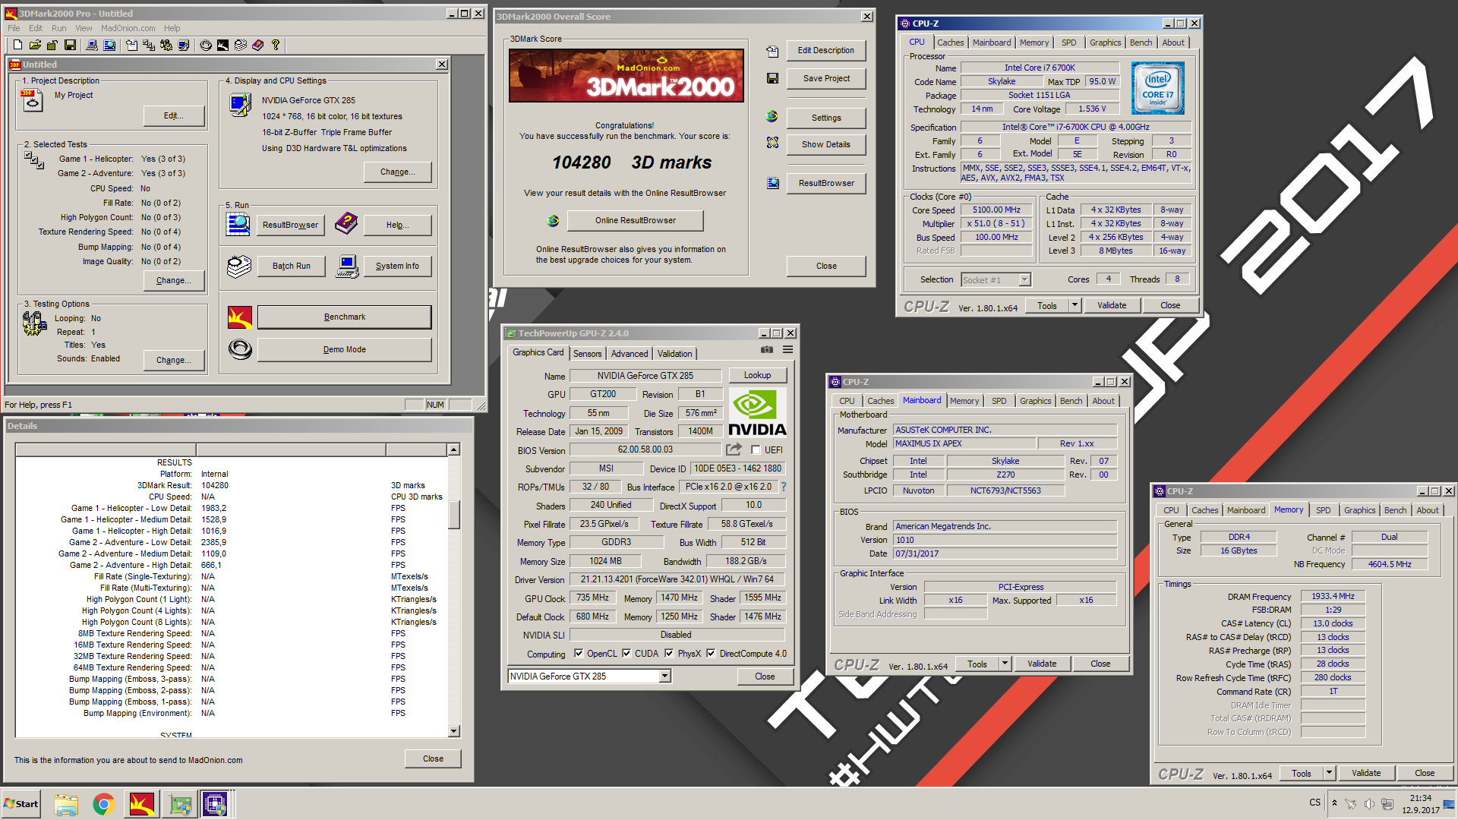Open the GPU-Z hamburger menu
This screenshot has width=1458, height=820.
788,349
